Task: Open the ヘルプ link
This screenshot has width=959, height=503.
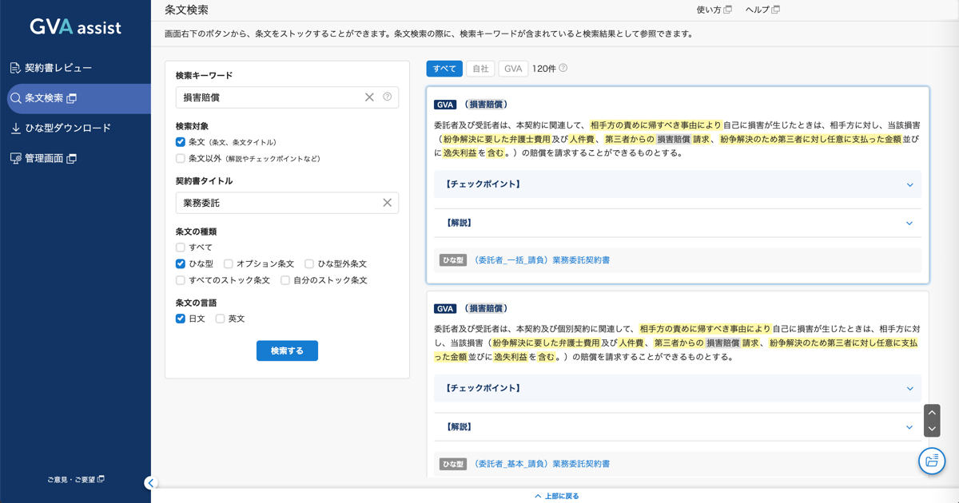Action: click(757, 10)
